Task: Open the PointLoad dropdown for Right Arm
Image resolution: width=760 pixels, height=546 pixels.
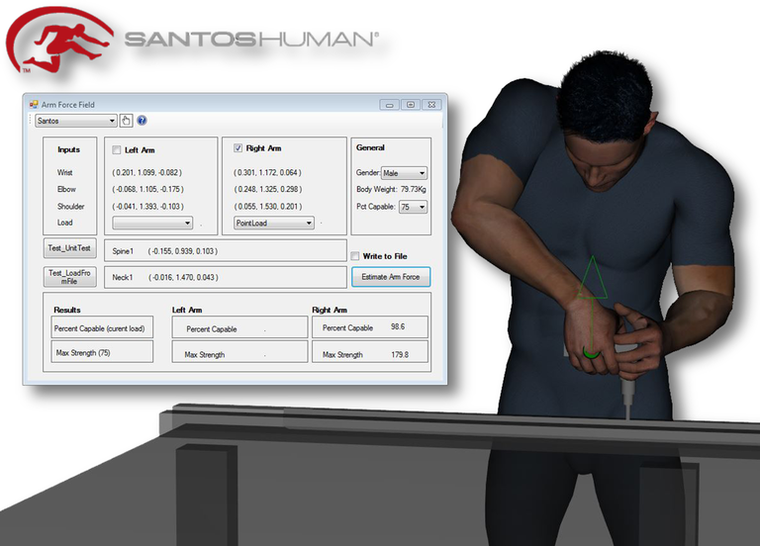Action: (x=274, y=223)
